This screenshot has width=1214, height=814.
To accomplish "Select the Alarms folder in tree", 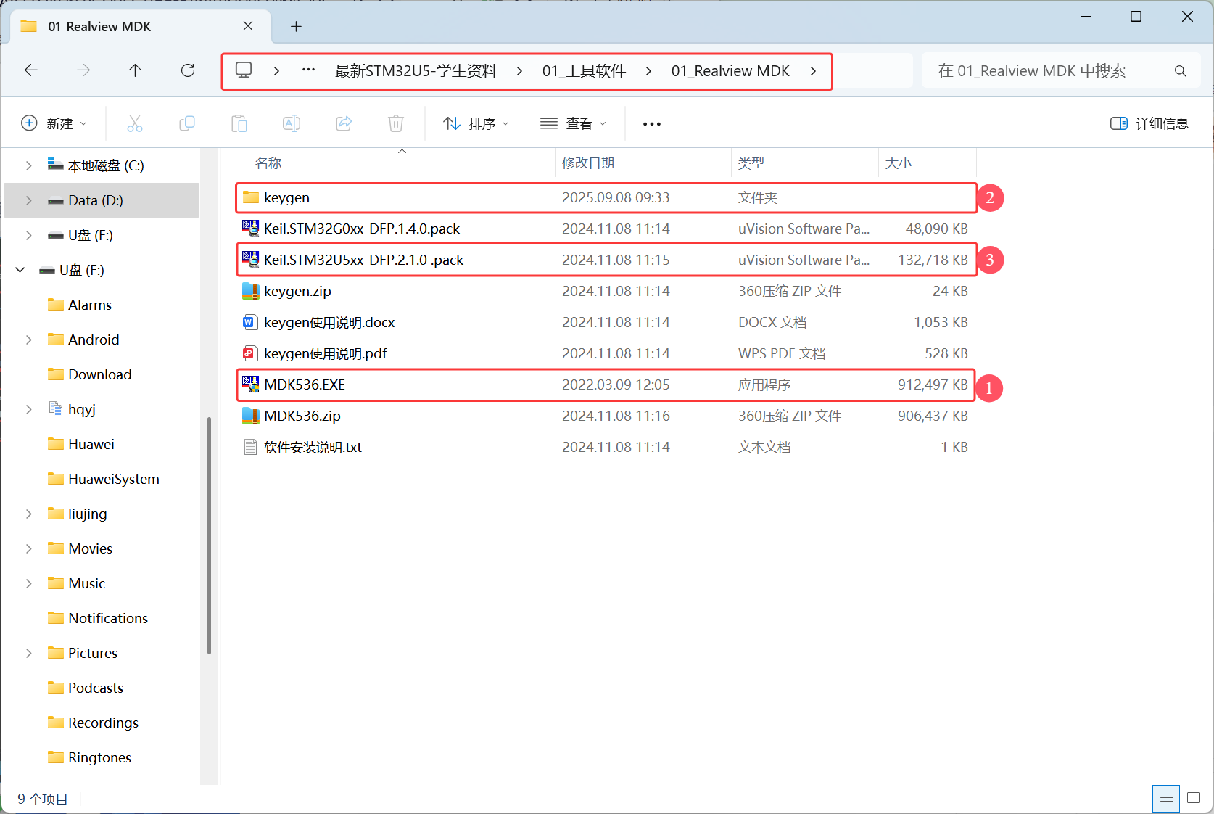I will [90, 305].
